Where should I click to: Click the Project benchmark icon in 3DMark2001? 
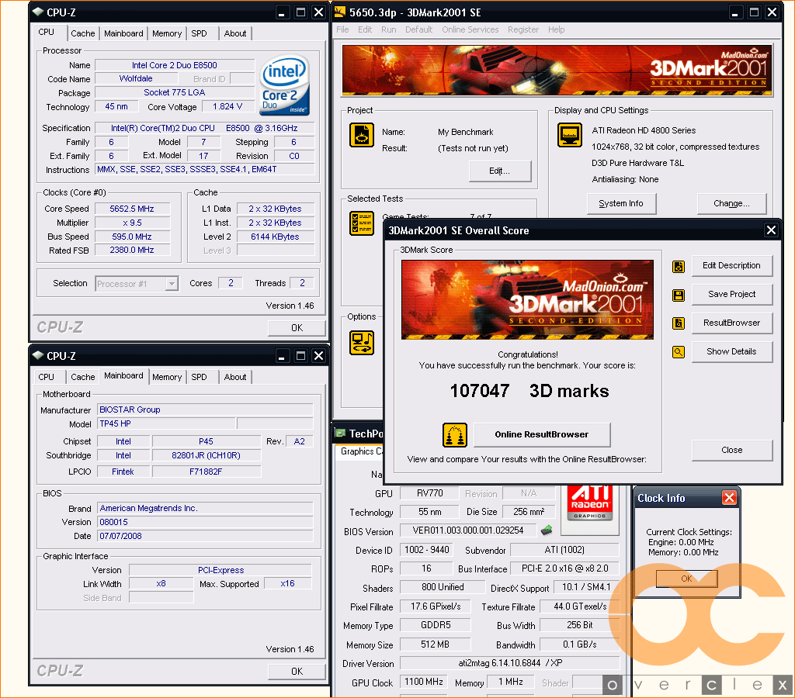[x=362, y=135]
